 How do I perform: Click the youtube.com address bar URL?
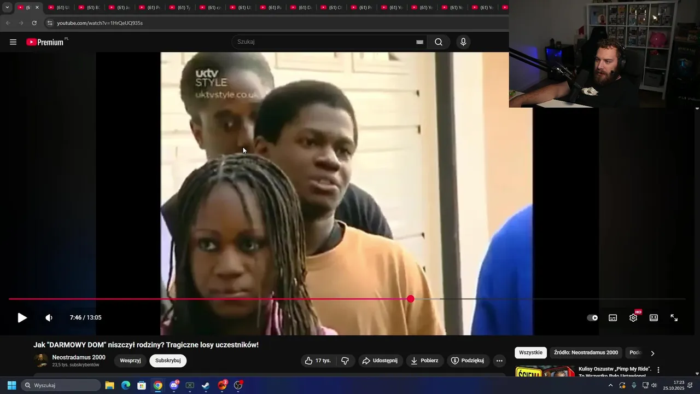pos(100,23)
